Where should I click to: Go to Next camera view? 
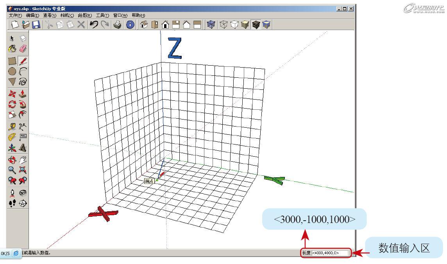23,180
